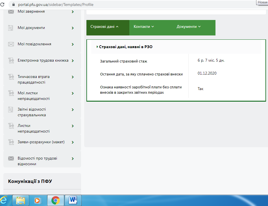The image size is (268, 206).
Task: Switch to Google Chrome in the taskbar
Action: tap(56, 200)
